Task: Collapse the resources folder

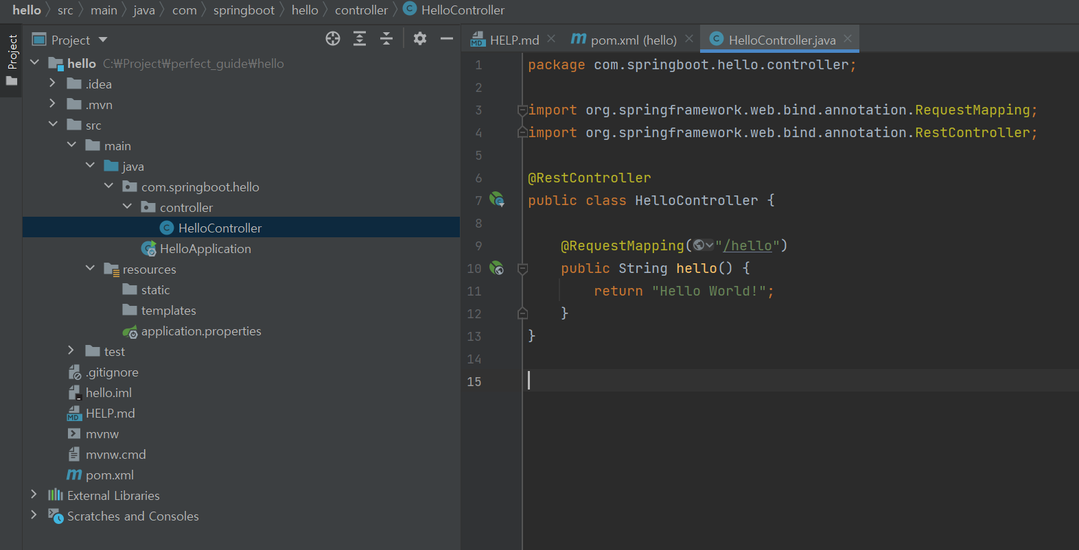Action: tap(90, 268)
